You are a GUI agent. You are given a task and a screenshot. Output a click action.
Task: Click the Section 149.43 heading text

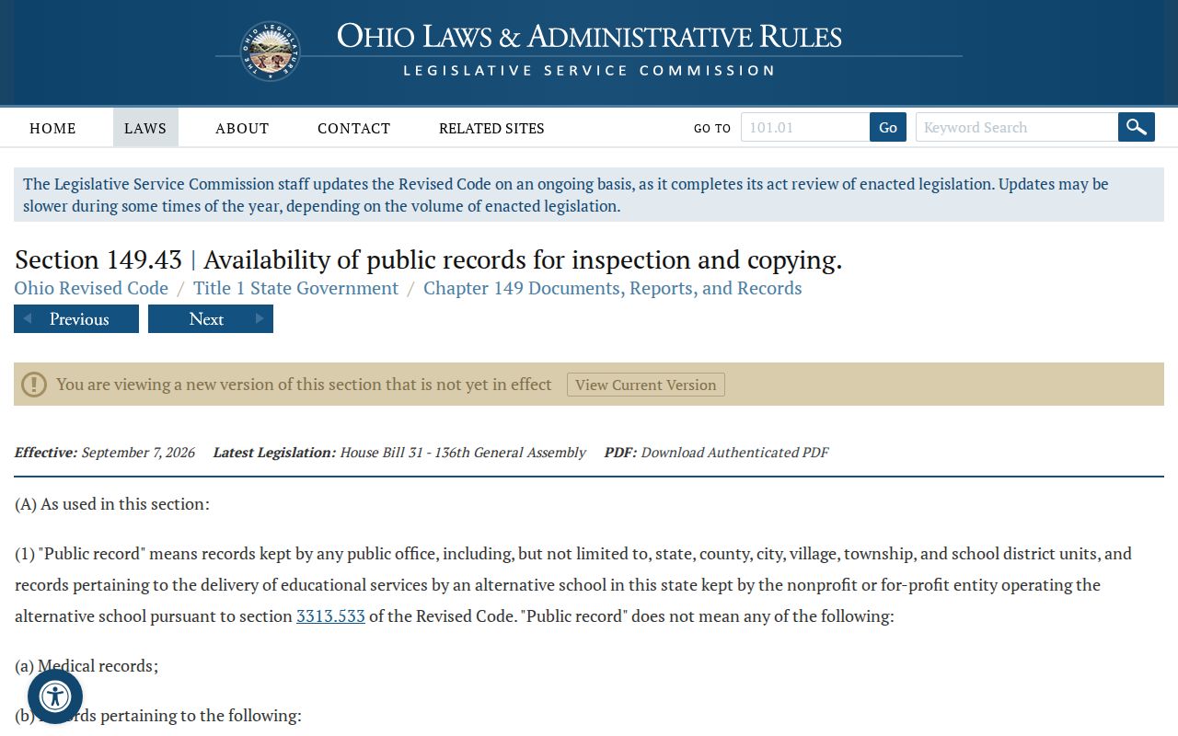point(428,259)
